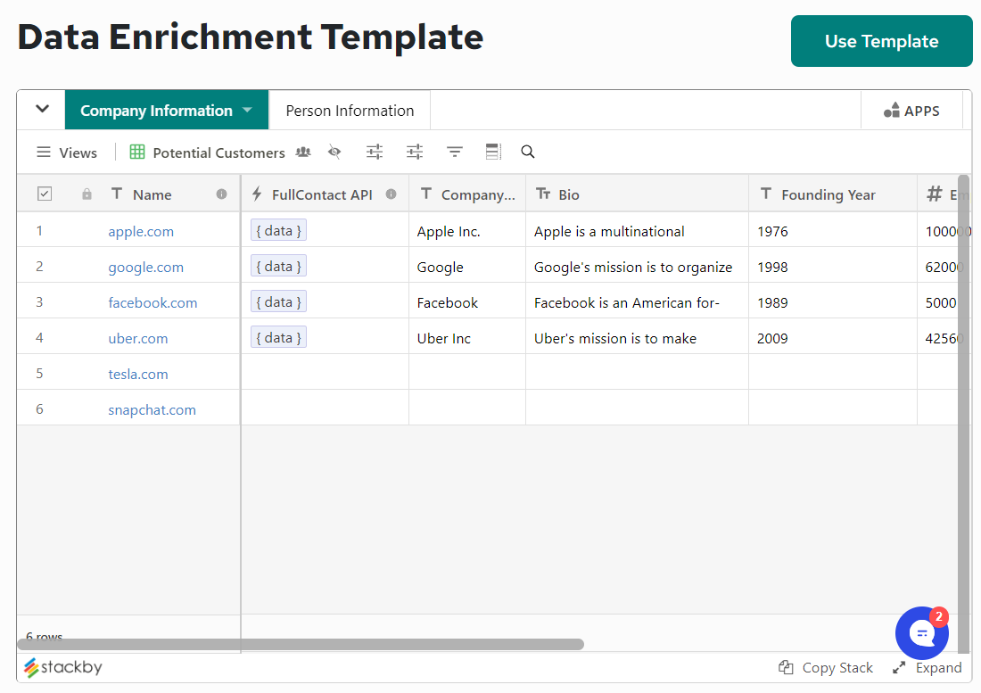Viewport: 981px width, 693px height.
Task: Open the APPS panel
Action: (x=911, y=110)
